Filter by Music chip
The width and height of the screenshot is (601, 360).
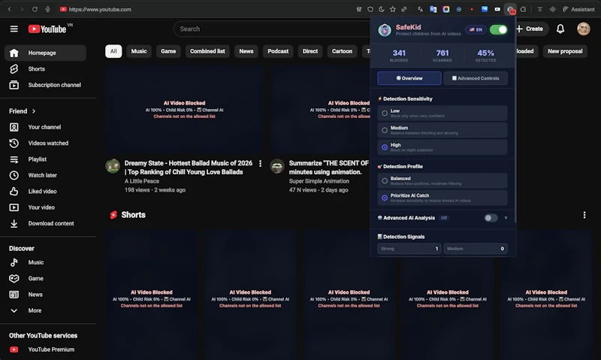click(x=139, y=51)
